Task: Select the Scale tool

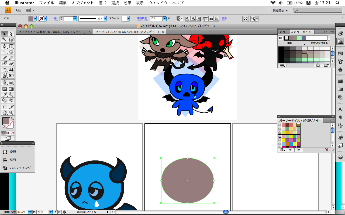Action: tap(11, 70)
